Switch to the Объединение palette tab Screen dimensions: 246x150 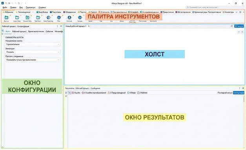(69, 12)
